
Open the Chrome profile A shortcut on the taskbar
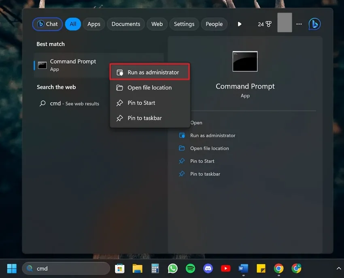pyautogui.click(x=296, y=268)
